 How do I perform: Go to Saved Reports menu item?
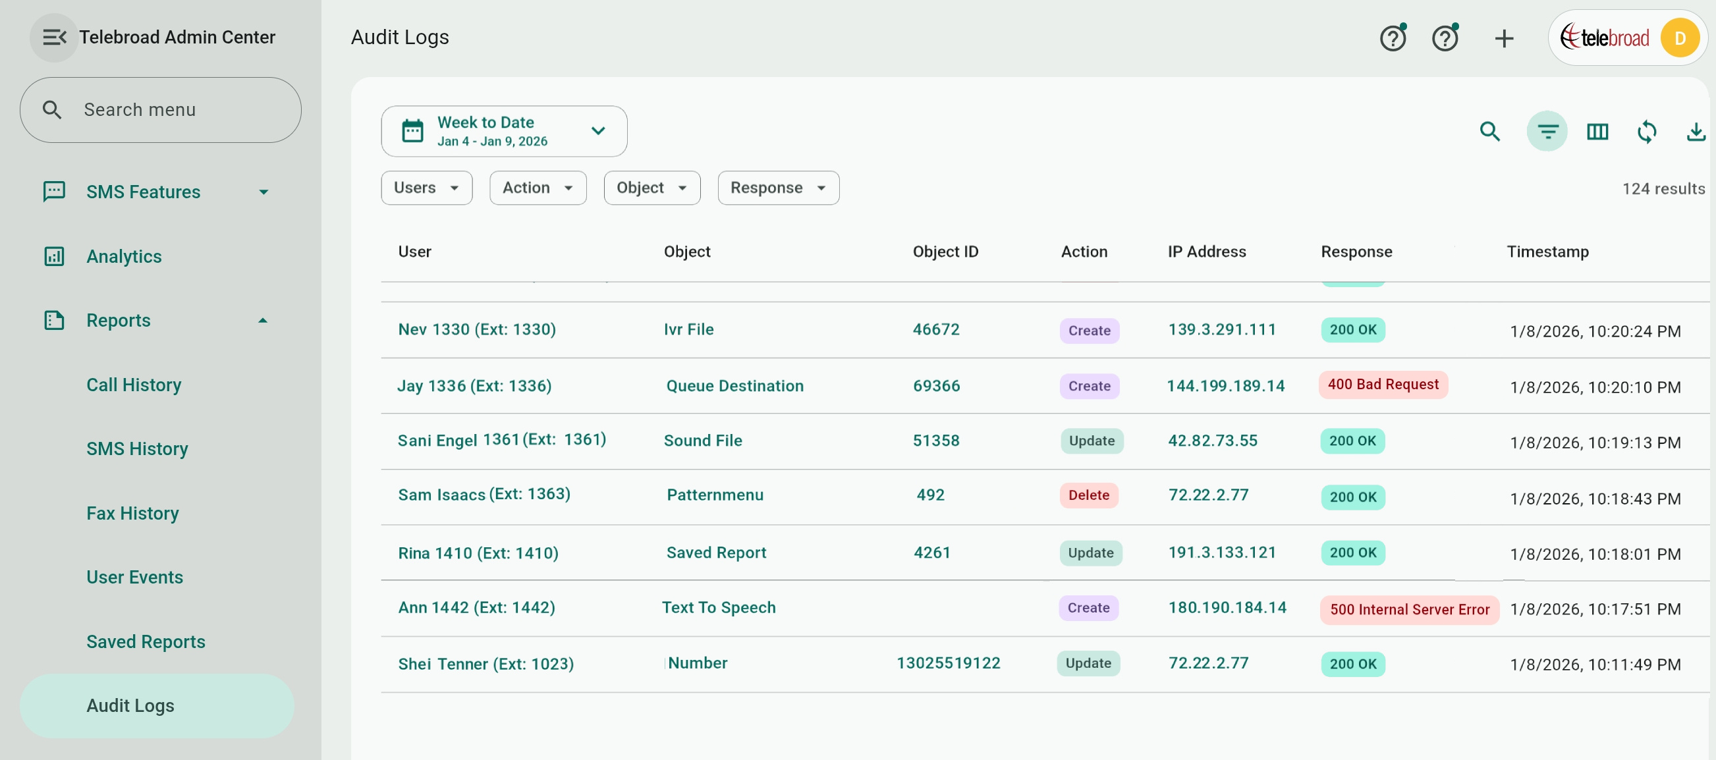[146, 641]
